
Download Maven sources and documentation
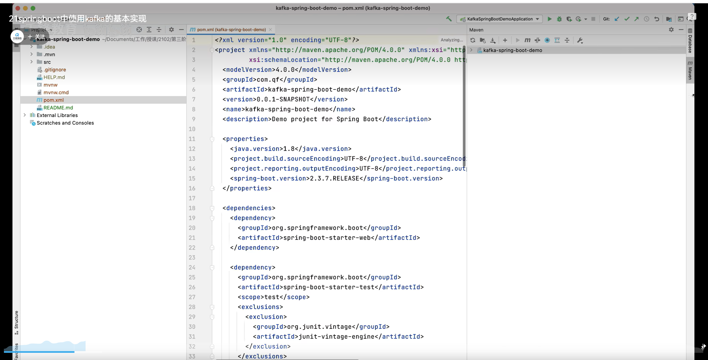point(493,40)
